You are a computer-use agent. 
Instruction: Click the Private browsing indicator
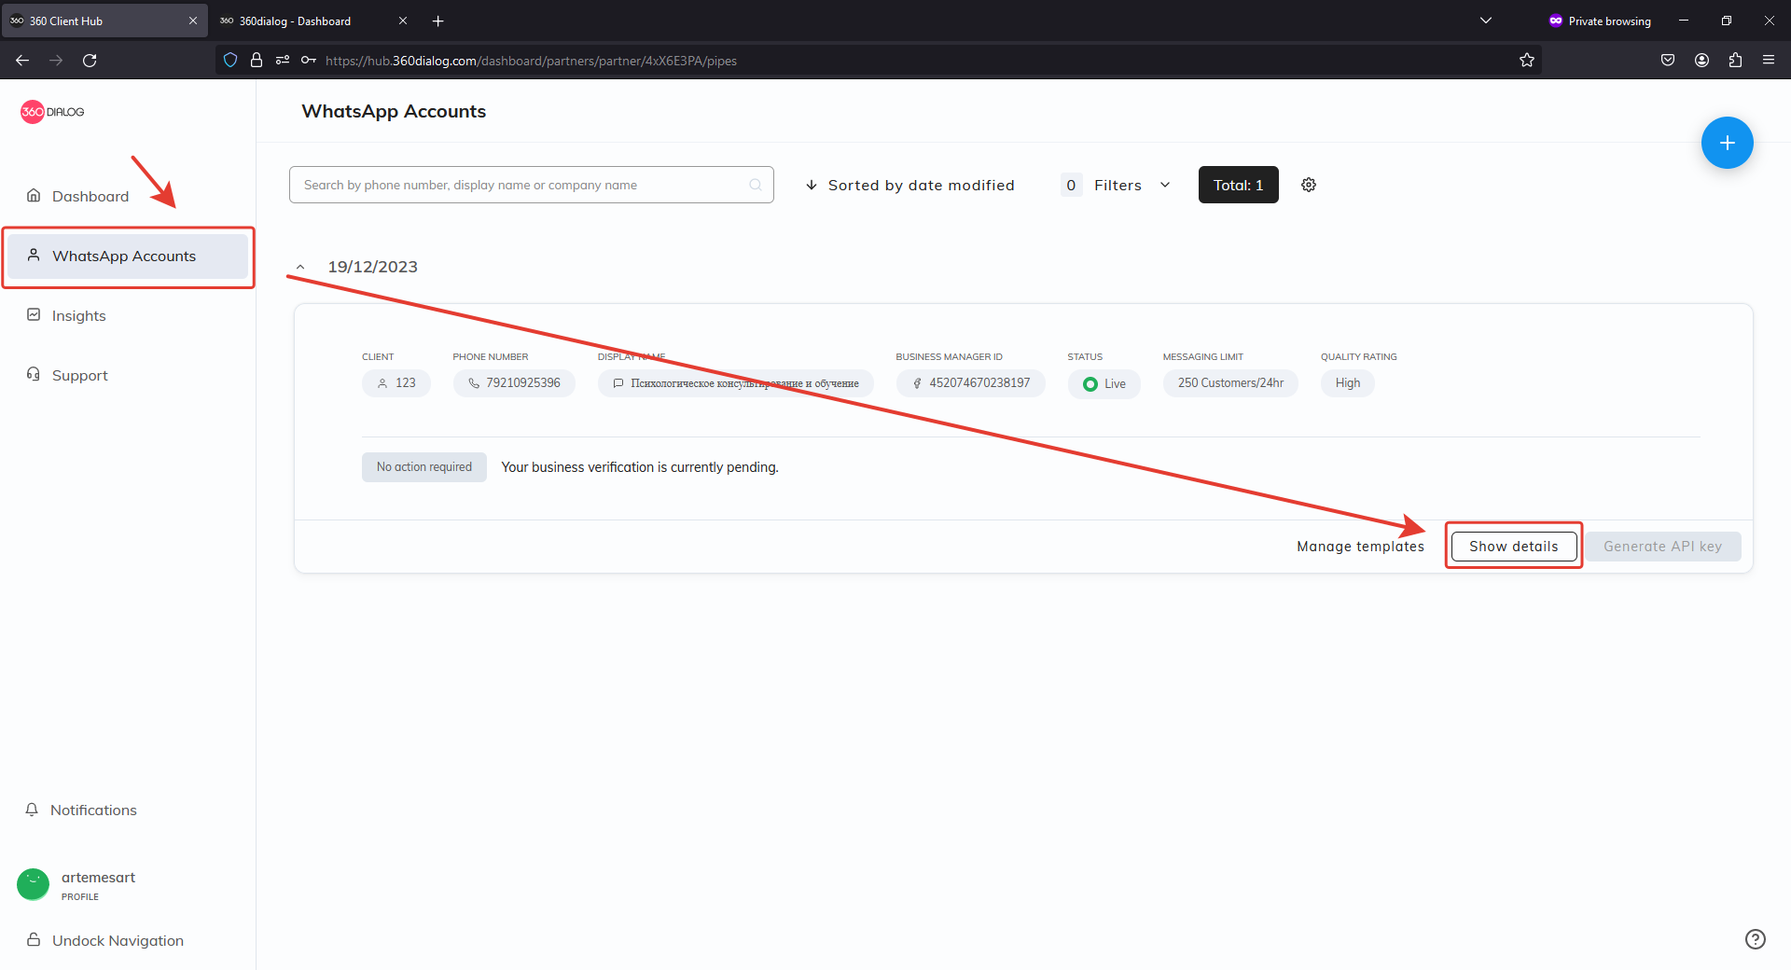point(1600,21)
